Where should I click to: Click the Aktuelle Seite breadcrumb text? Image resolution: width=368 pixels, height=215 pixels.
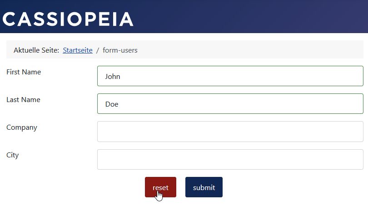36,50
